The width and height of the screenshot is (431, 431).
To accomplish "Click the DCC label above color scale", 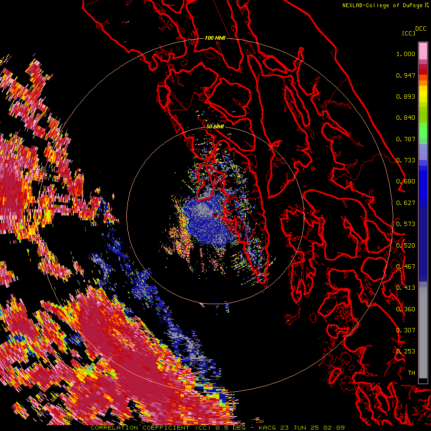I will [x=420, y=29].
